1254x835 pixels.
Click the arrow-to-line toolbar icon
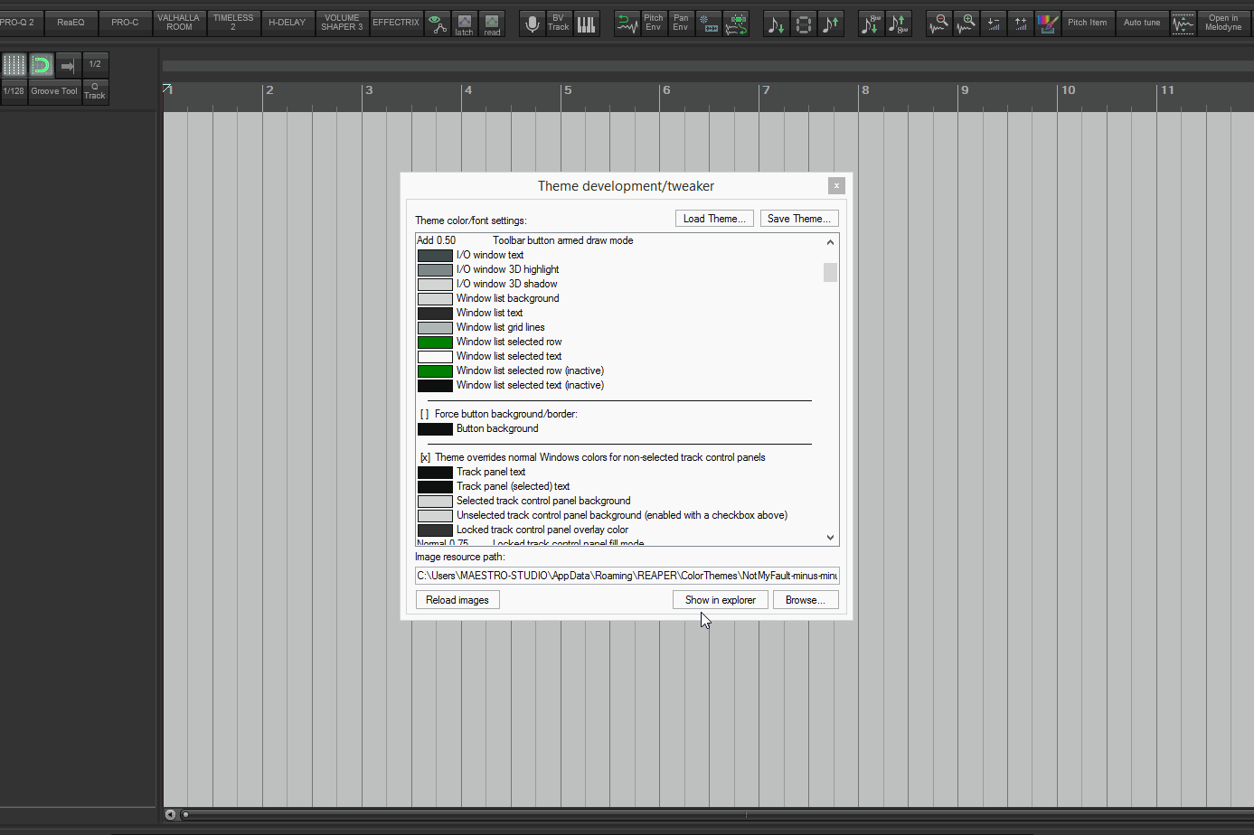(x=68, y=65)
